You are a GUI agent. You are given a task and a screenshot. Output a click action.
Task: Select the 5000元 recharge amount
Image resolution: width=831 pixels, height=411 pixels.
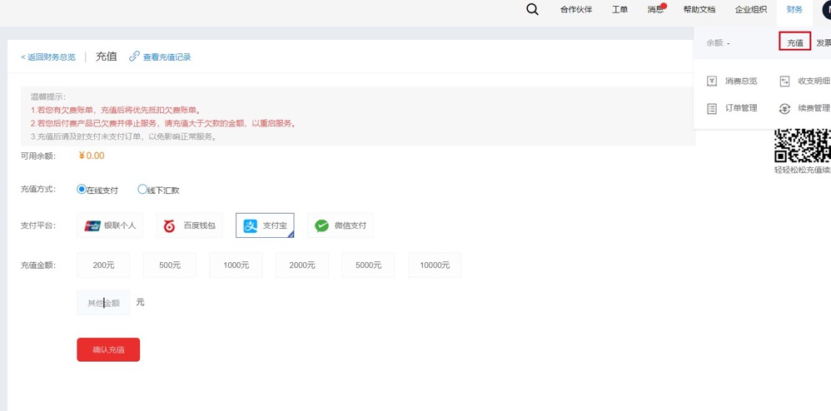[368, 265]
